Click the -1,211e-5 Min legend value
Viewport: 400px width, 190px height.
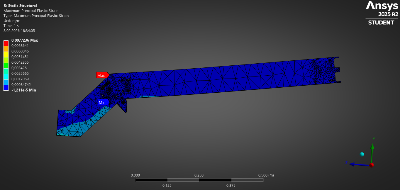(x=24, y=90)
